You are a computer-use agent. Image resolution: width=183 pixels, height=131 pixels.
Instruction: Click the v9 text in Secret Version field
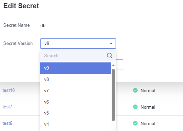[x=47, y=44]
